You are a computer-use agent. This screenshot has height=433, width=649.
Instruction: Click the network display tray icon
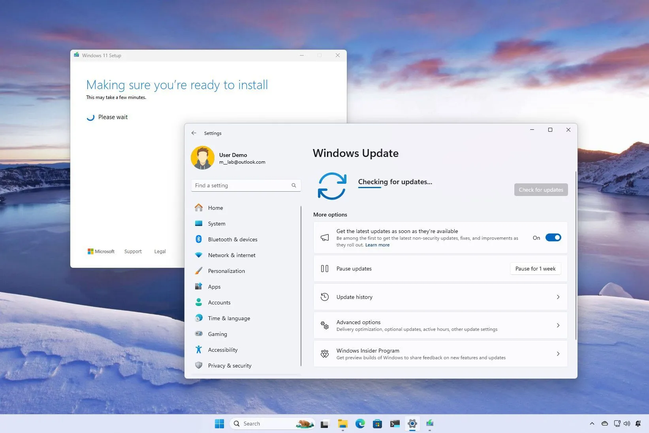point(617,424)
